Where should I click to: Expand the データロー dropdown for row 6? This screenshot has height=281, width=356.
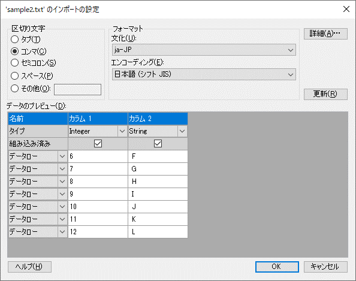coord(62,156)
